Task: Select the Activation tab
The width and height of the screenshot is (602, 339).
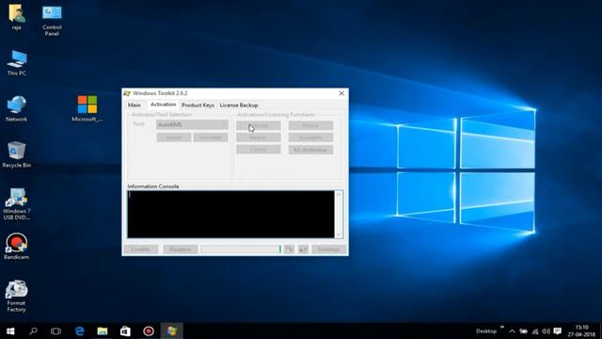Action: click(163, 105)
